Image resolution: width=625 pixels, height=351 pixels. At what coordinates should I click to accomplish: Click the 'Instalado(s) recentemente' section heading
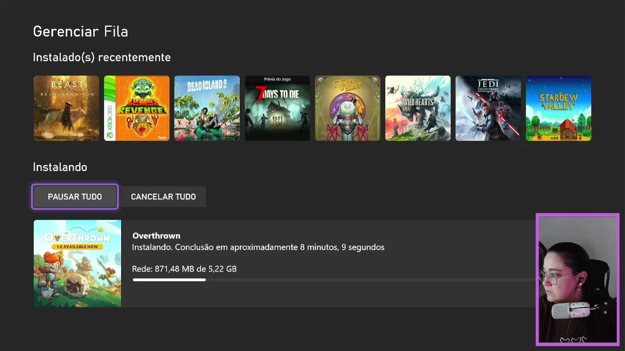click(102, 58)
